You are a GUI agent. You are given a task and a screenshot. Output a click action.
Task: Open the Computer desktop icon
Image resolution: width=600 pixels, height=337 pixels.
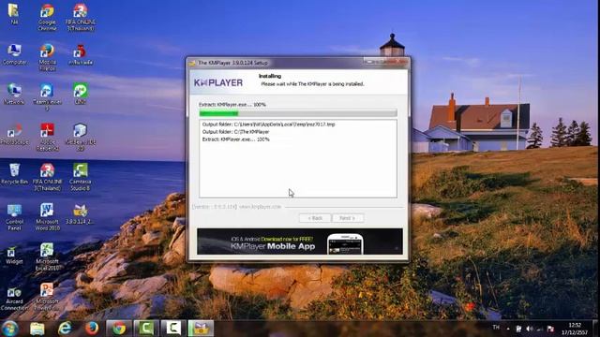[x=15, y=54]
